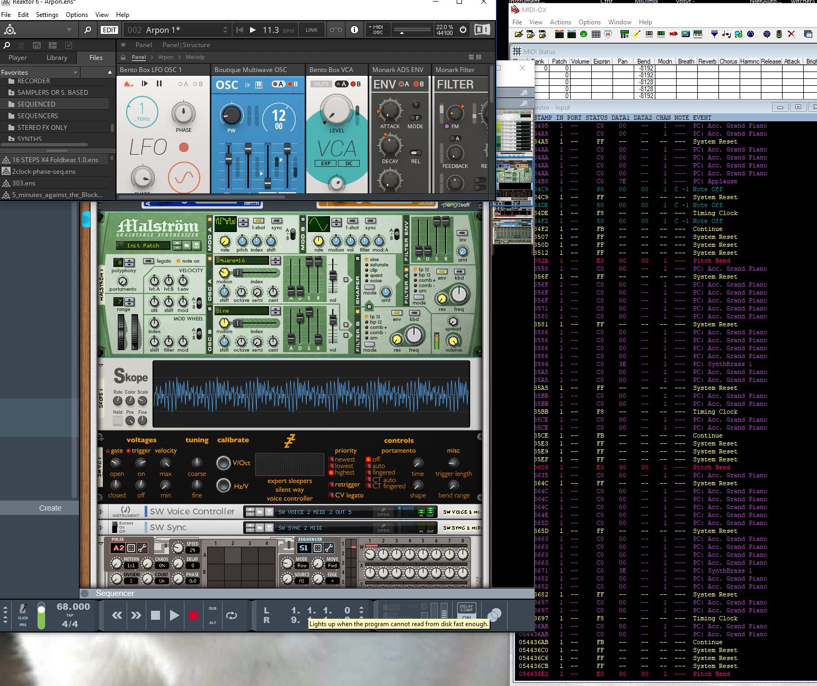The image size is (817, 686).
Task: Click Reason transport play button
Action: (x=174, y=615)
